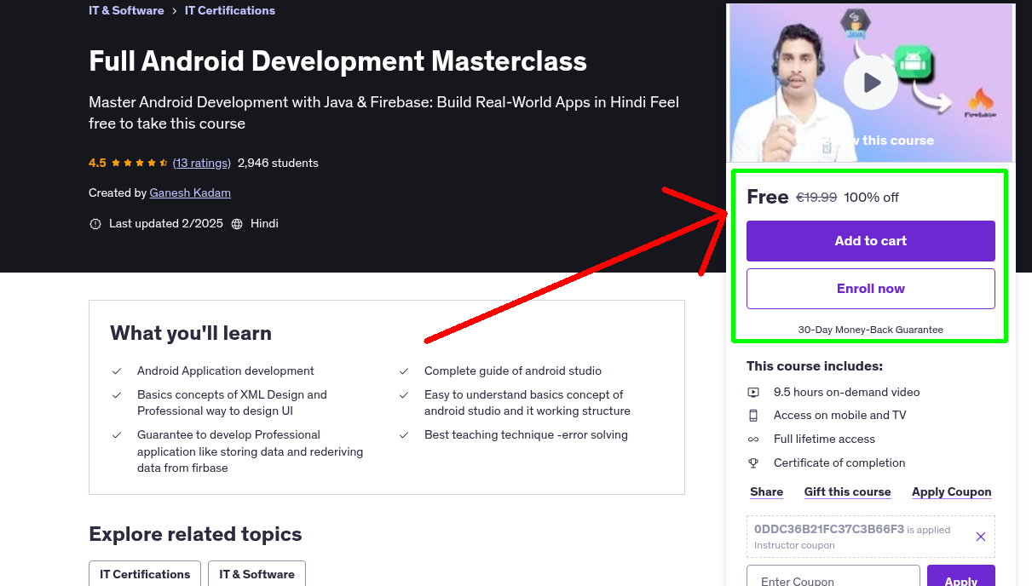
Task: Click checkmark beside Android Application development
Action: tap(117, 371)
